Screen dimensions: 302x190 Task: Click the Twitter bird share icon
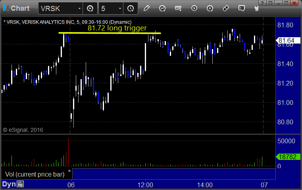[x=256, y=8]
